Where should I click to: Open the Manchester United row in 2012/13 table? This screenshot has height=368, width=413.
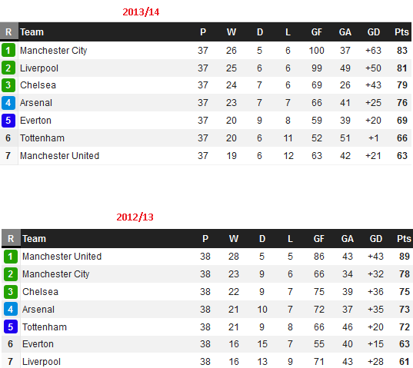208,257
